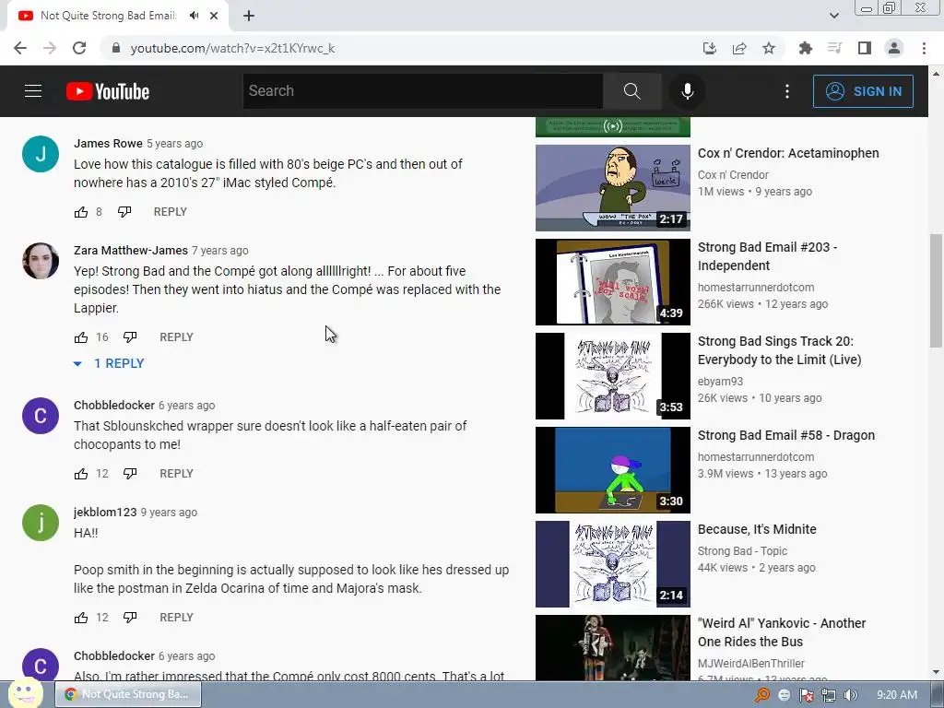944x708 pixels.
Task: Like Zara Matthew-James's comment
Action: (81, 337)
